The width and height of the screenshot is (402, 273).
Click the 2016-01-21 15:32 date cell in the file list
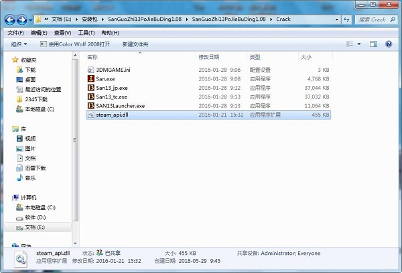(220, 115)
